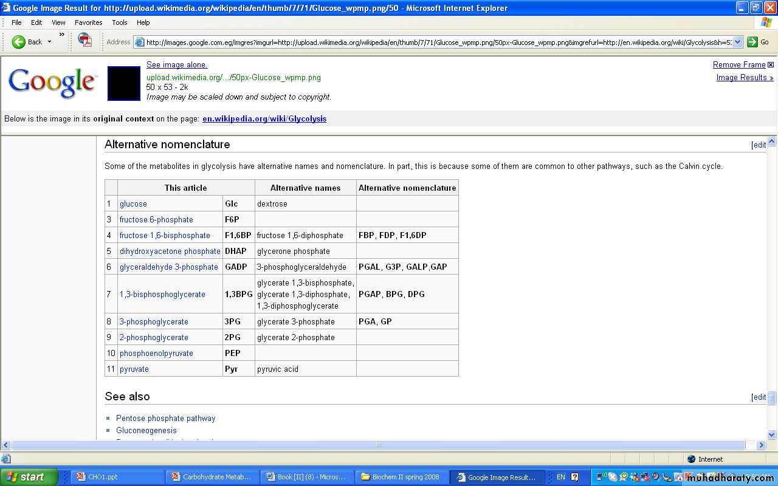This screenshot has width=778, height=486.
Task: Expand the toolbar overflow chevron
Action: pos(61,35)
